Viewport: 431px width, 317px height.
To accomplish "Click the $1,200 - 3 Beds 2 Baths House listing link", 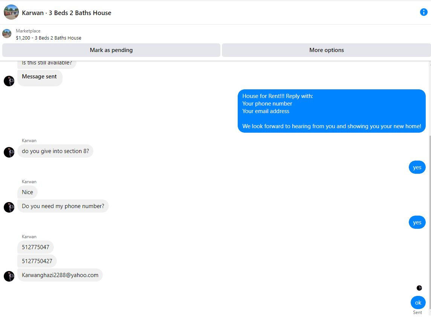I will pos(49,38).
